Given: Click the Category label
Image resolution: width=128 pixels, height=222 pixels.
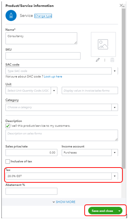Looking at the screenshot, I should coord(12,100).
